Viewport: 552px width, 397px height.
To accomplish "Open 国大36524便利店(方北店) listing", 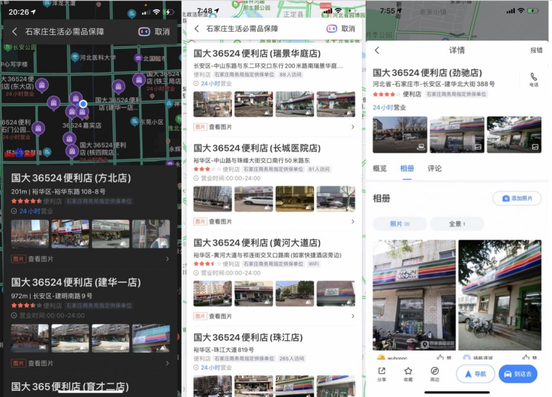I will point(71,178).
